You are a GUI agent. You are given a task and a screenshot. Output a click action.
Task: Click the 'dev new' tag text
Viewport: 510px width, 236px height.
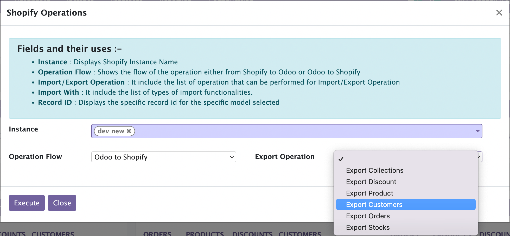(x=111, y=131)
